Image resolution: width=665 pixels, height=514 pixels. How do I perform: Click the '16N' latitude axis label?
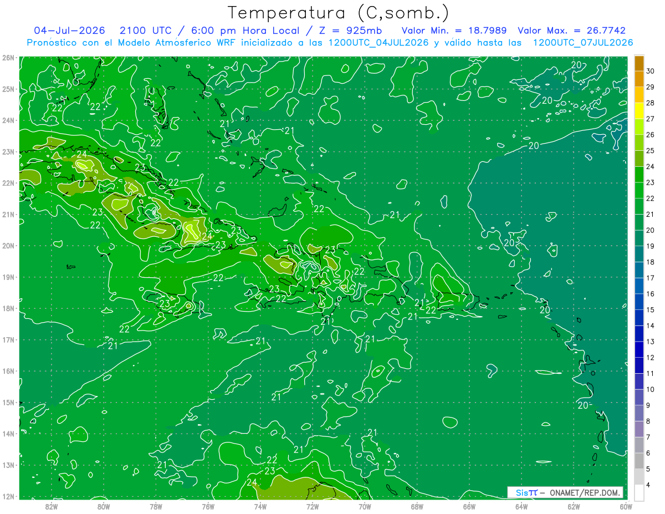(8, 371)
